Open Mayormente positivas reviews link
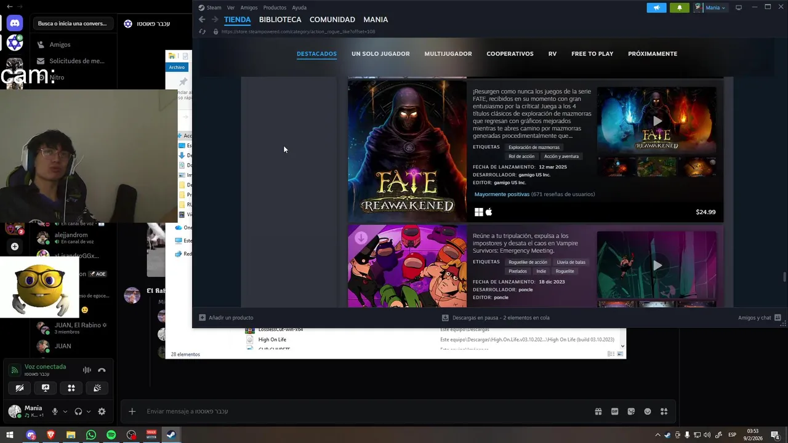The width and height of the screenshot is (788, 443). pyautogui.click(x=502, y=194)
